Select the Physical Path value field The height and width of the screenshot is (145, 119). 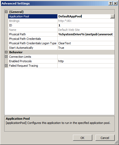click(x=86, y=34)
